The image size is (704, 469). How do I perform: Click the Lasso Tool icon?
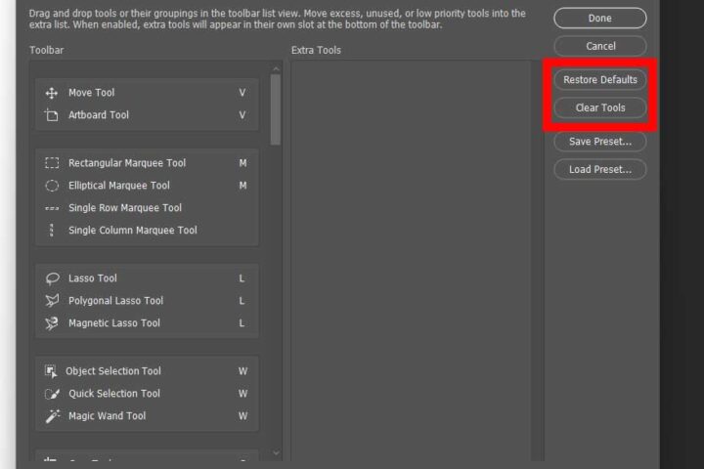(52, 278)
